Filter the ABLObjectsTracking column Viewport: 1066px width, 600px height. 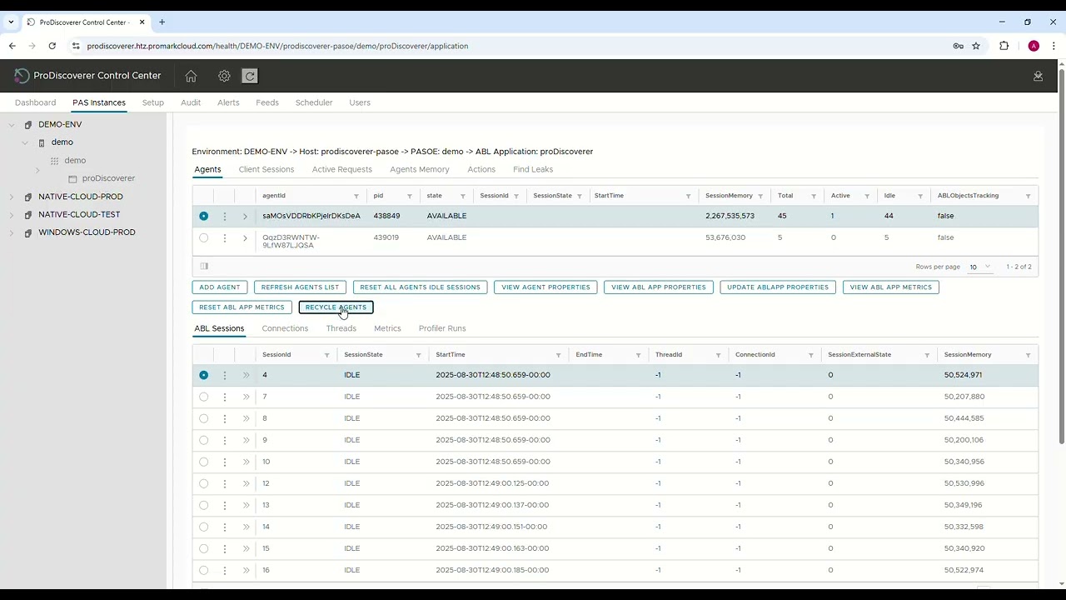pos(1028,196)
